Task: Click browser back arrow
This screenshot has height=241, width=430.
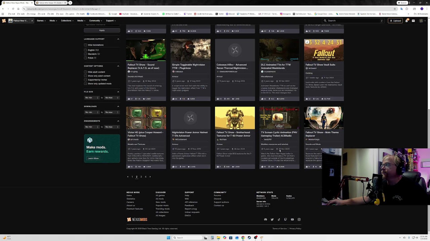Action: [3, 9]
